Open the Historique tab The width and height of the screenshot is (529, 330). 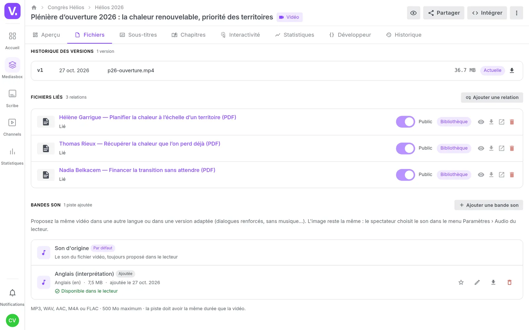tap(404, 35)
